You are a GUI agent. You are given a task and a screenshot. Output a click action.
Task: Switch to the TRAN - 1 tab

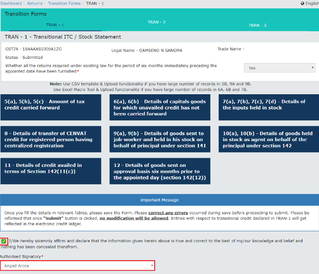[x=55, y=25]
